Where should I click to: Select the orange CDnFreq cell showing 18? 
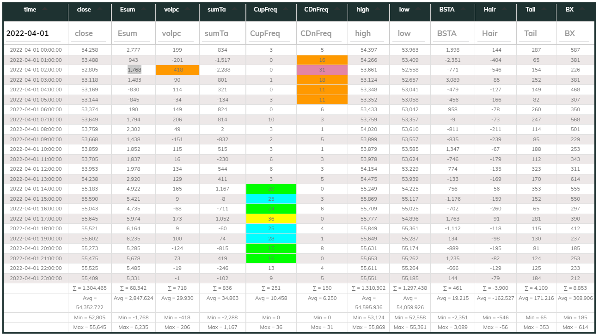click(x=322, y=80)
